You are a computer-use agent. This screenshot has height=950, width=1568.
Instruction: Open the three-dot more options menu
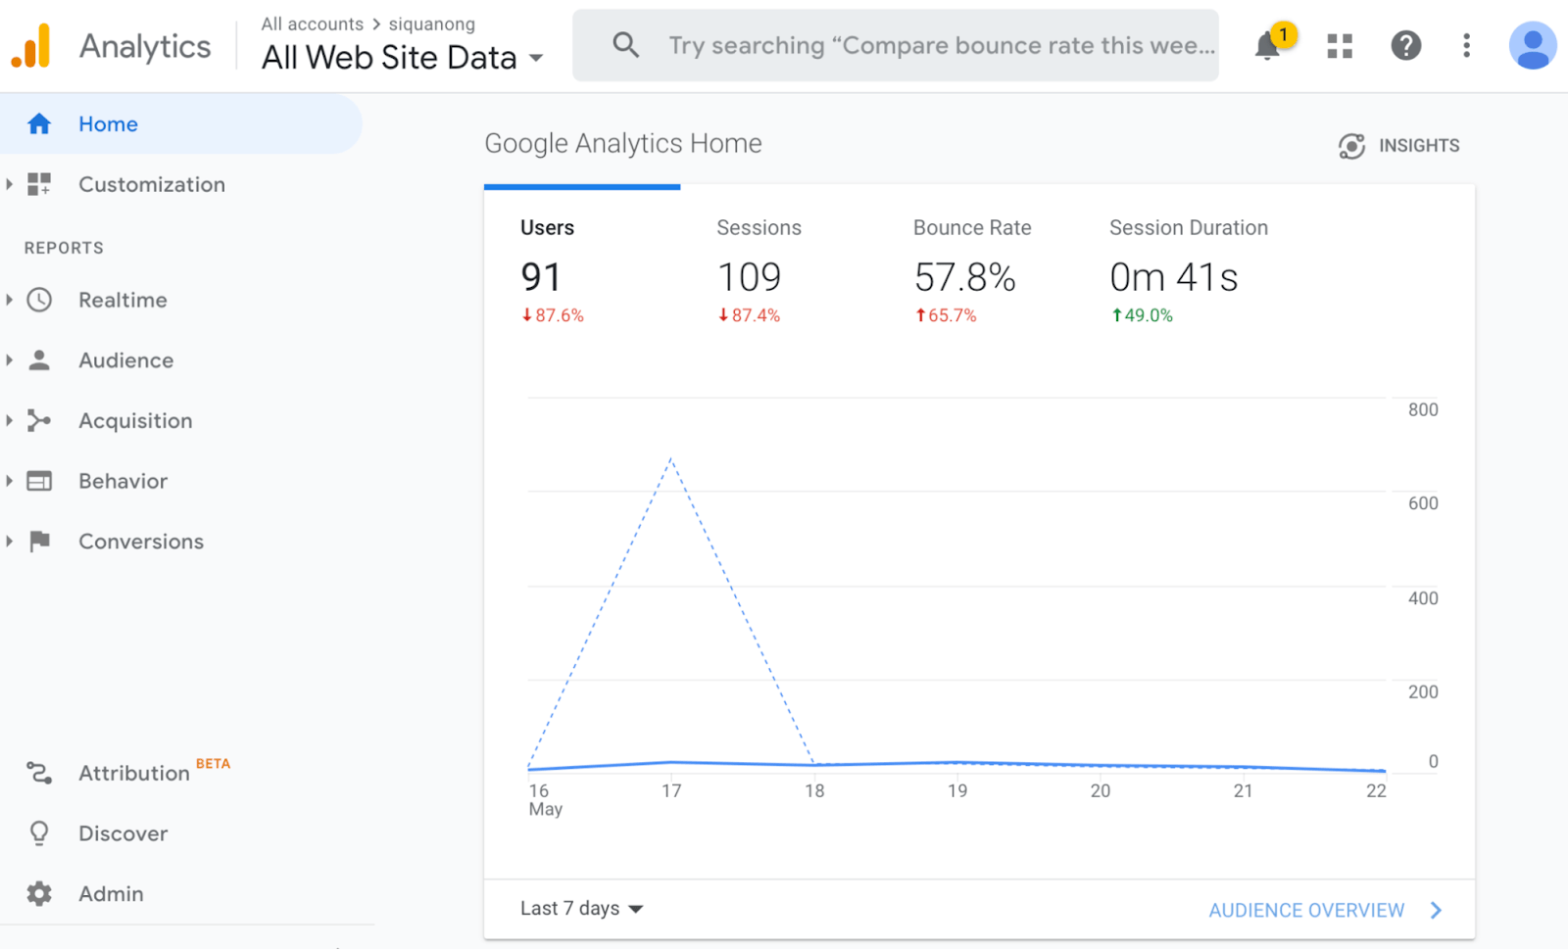pos(1466,45)
